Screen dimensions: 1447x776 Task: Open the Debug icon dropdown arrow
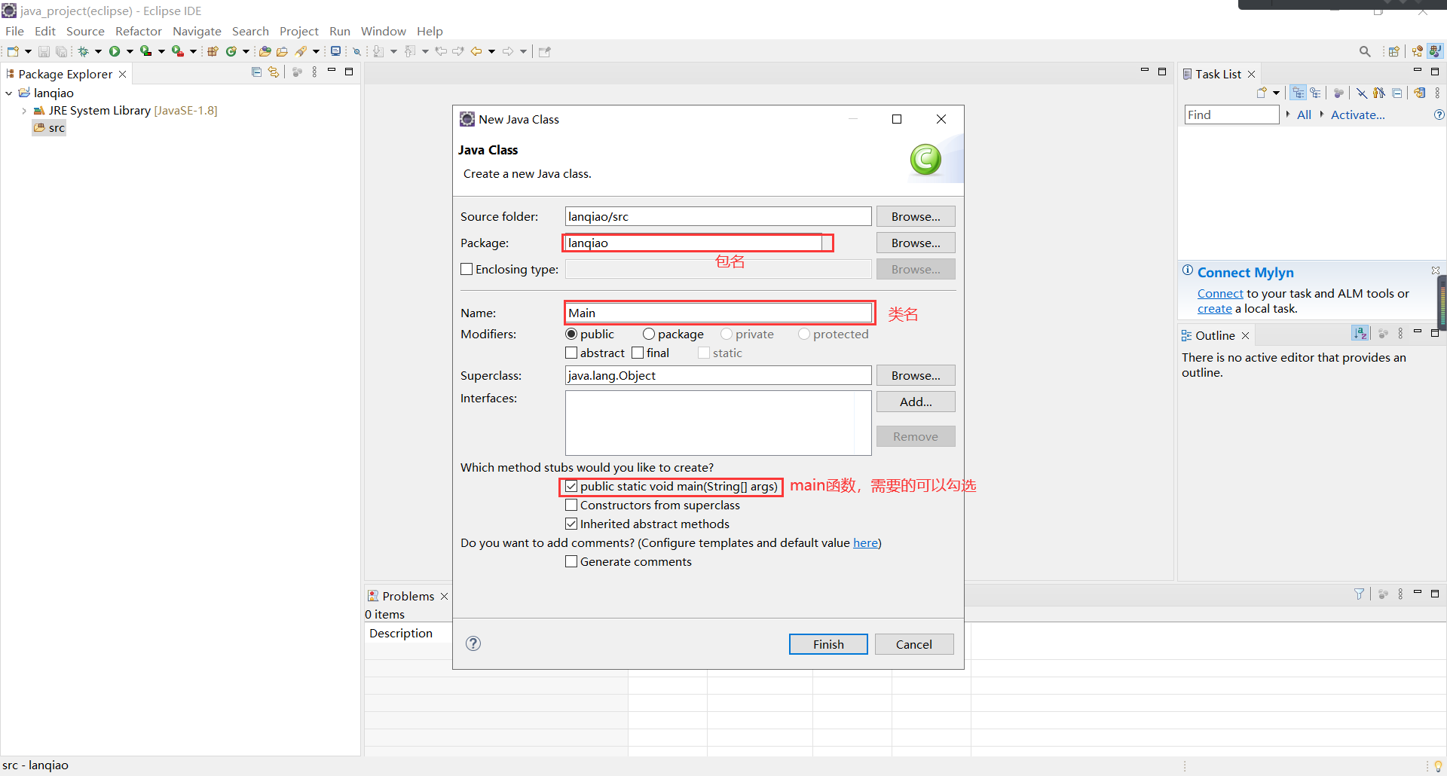pyautogui.click(x=98, y=51)
